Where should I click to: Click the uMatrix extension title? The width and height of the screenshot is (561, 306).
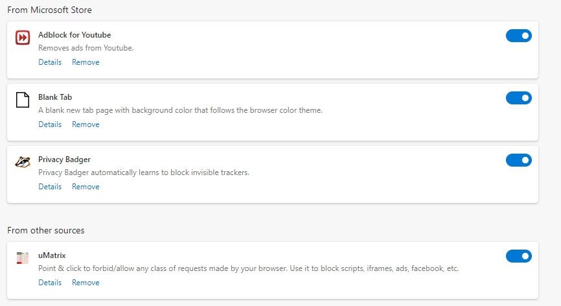pyautogui.click(x=52, y=255)
